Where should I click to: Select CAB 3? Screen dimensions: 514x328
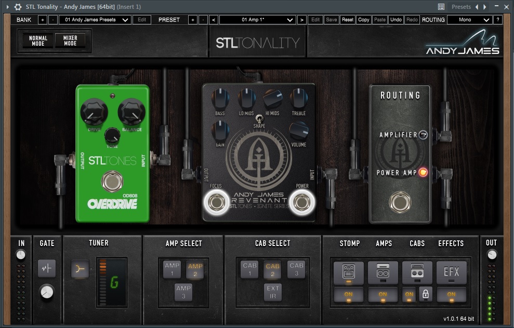[296, 269]
